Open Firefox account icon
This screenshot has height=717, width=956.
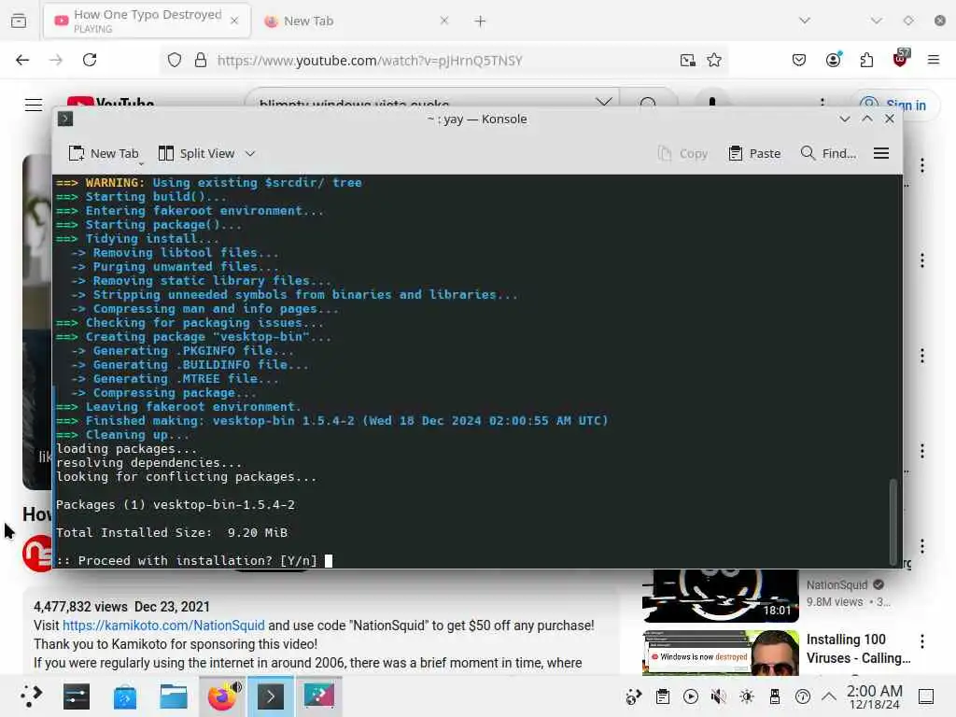834,60
